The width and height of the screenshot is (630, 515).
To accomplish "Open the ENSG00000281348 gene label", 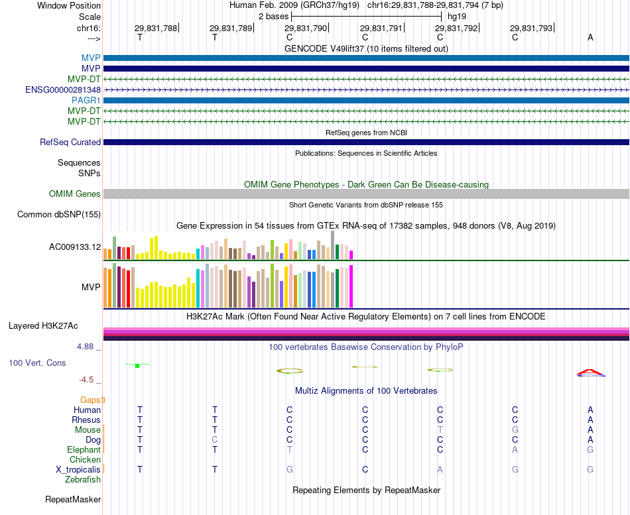I will pyautogui.click(x=63, y=89).
